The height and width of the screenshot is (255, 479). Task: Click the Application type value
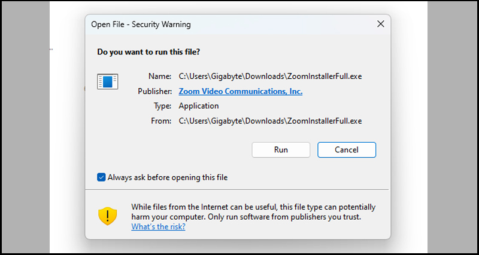pos(199,106)
